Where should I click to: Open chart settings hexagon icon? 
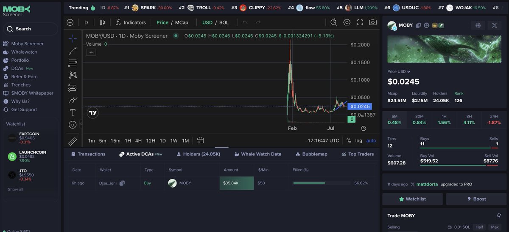pyautogui.click(x=347, y=22)
